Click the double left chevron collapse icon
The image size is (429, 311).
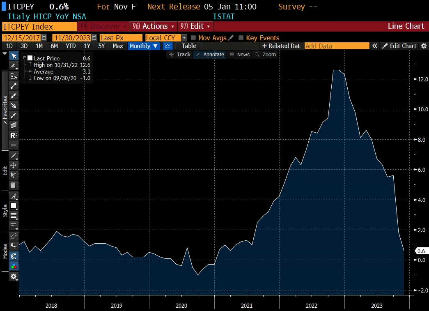point(374,46)
